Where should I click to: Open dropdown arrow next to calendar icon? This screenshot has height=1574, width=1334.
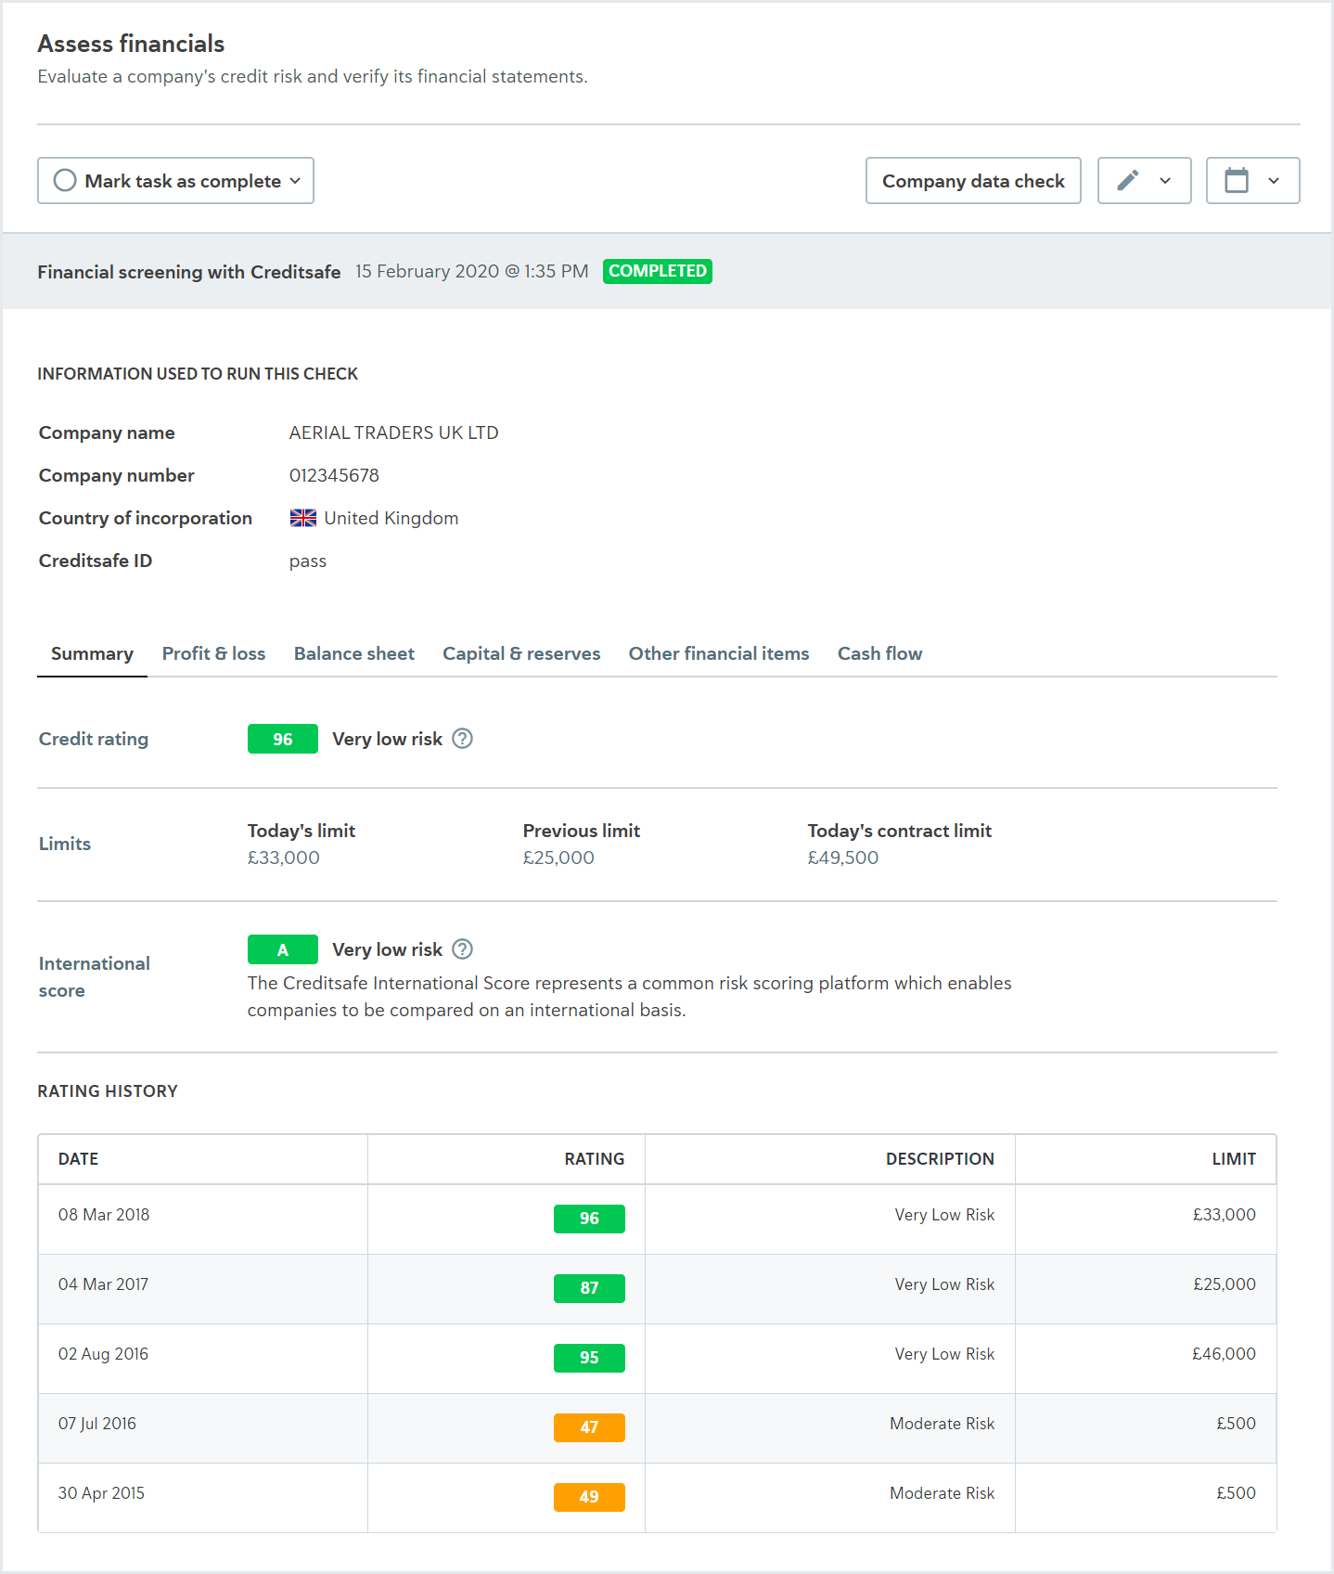click(1274, 181)
